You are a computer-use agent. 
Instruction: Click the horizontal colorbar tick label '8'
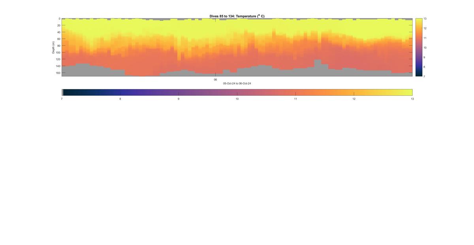120,99
